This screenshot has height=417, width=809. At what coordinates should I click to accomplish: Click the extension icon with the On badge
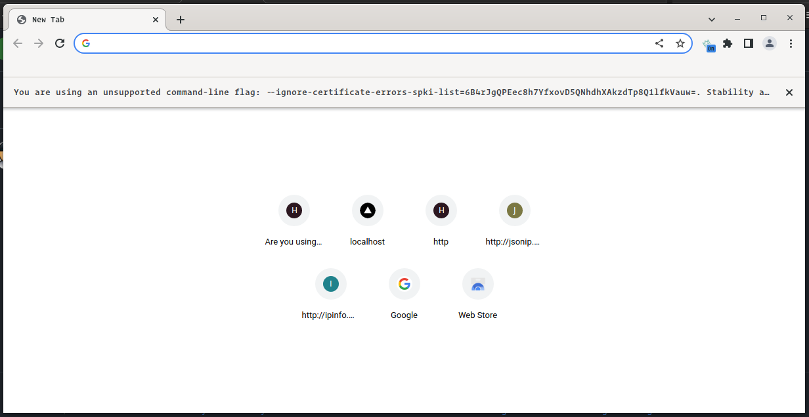click(x=709, y=43)
